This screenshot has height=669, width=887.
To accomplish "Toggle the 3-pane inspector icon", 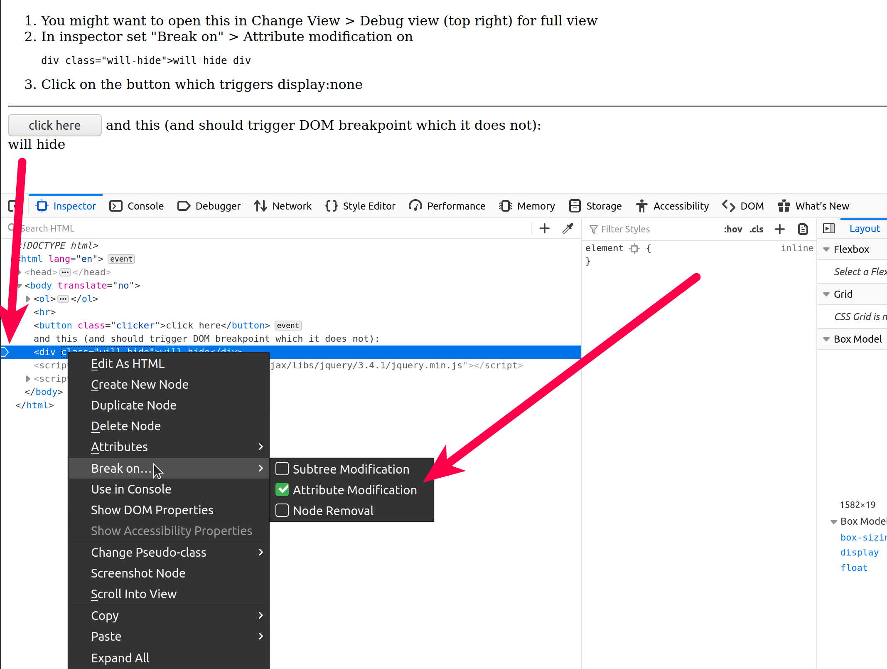I will (828, 228).
